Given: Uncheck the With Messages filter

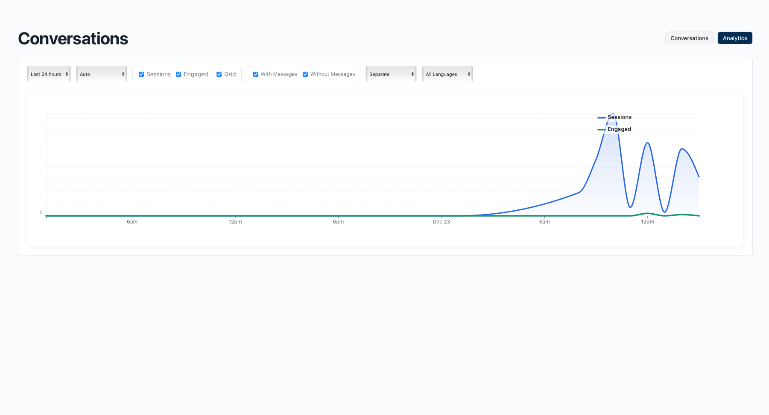Looking at the screenshot, I should coord(256,74).
